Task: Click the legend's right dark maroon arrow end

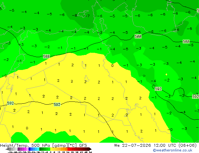Action: pos(90,149)
